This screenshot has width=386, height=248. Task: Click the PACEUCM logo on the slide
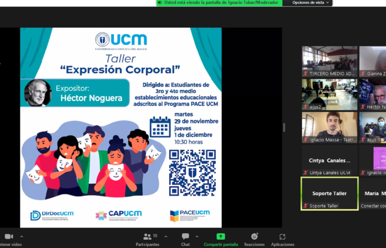click(190, 215)
